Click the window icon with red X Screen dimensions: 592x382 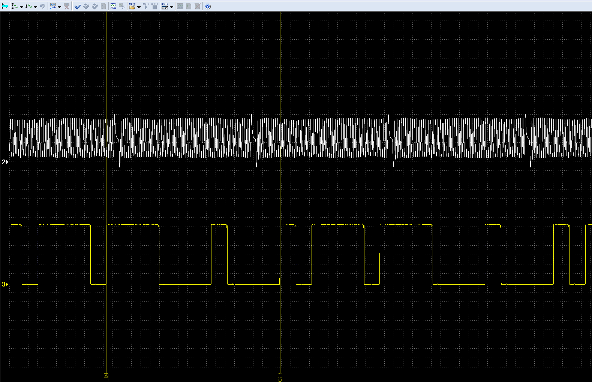[x=67, y=6]
